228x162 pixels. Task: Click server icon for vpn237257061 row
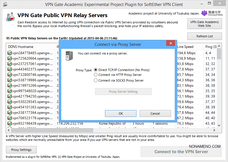tap(10, 64)
